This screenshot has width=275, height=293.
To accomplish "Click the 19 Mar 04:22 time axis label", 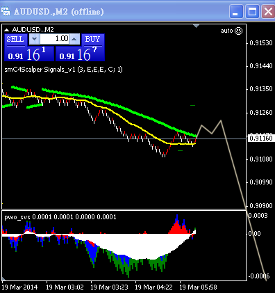I will (153, 287).
